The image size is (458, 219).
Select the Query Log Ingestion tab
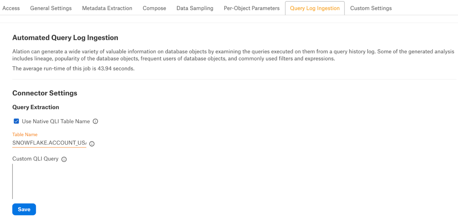[315, 8]
